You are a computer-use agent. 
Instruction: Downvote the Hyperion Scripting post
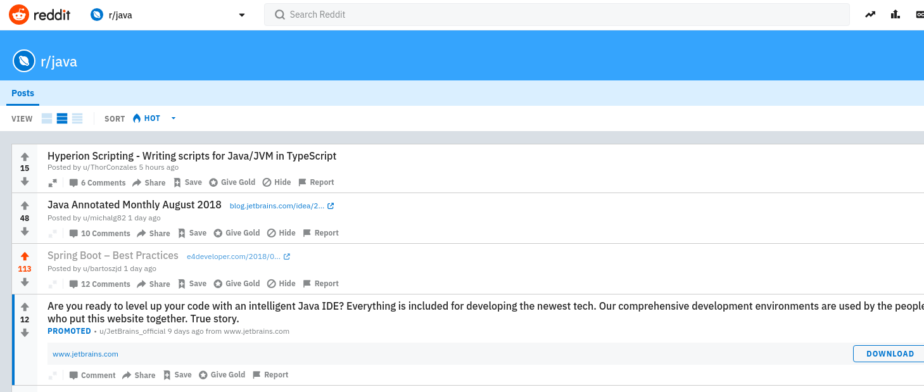coord(25,181)
